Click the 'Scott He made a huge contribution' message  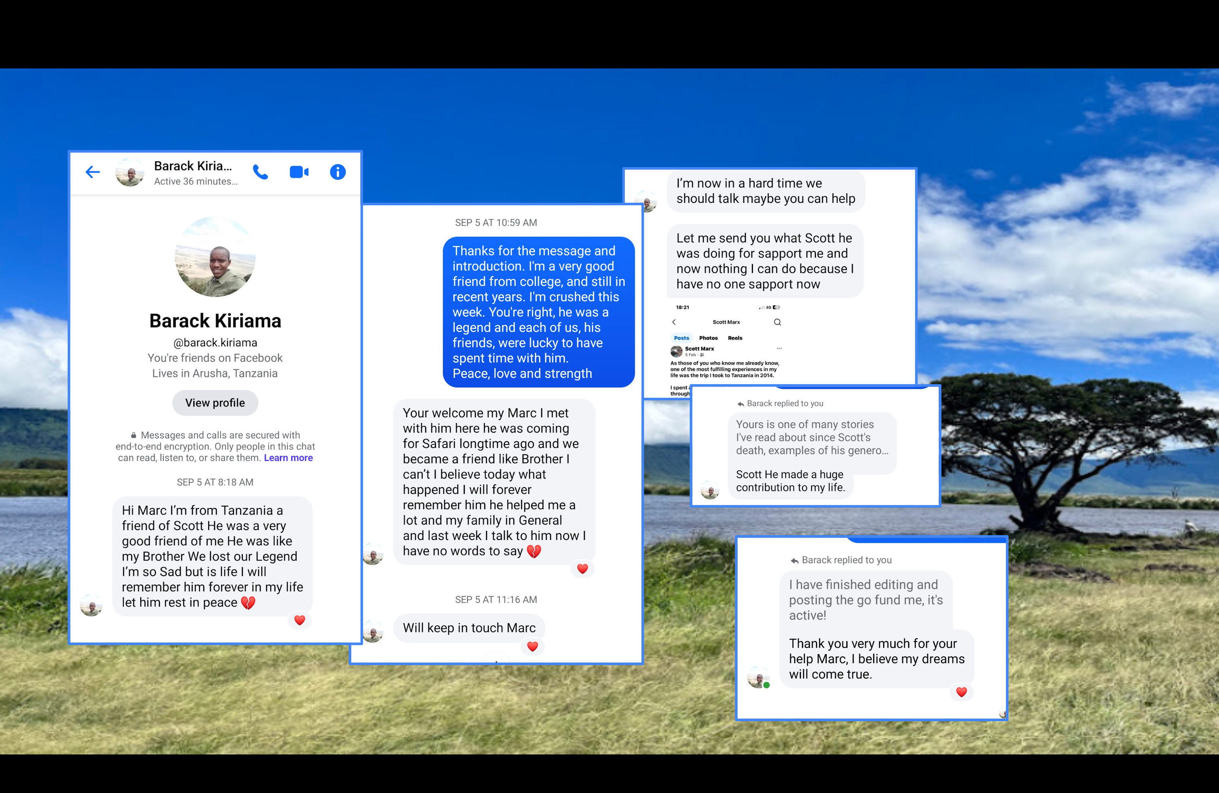tap(790, 481)
